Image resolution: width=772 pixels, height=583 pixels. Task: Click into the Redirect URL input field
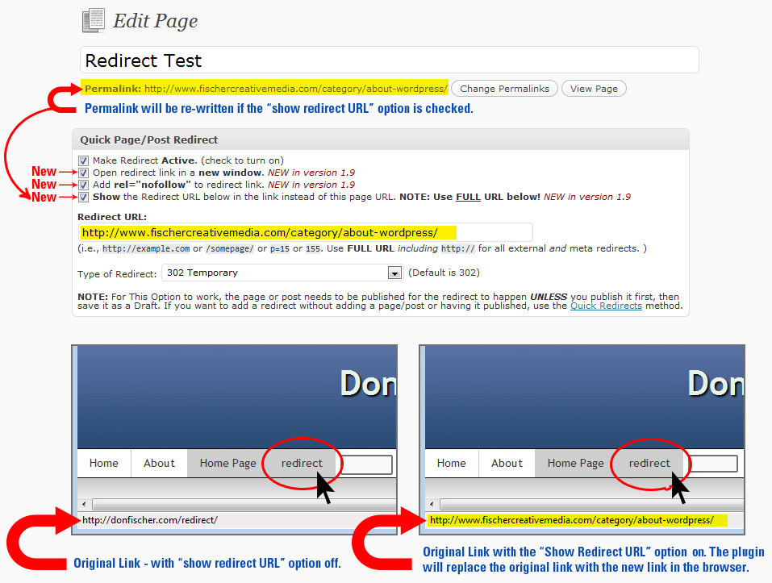[x=305, y=232]
